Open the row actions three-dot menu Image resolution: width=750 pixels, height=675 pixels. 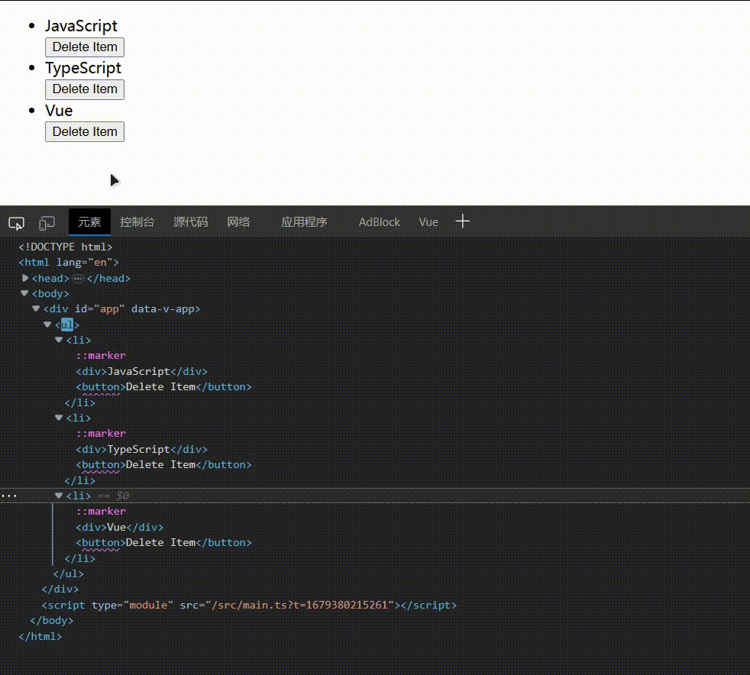click(9, 496)
